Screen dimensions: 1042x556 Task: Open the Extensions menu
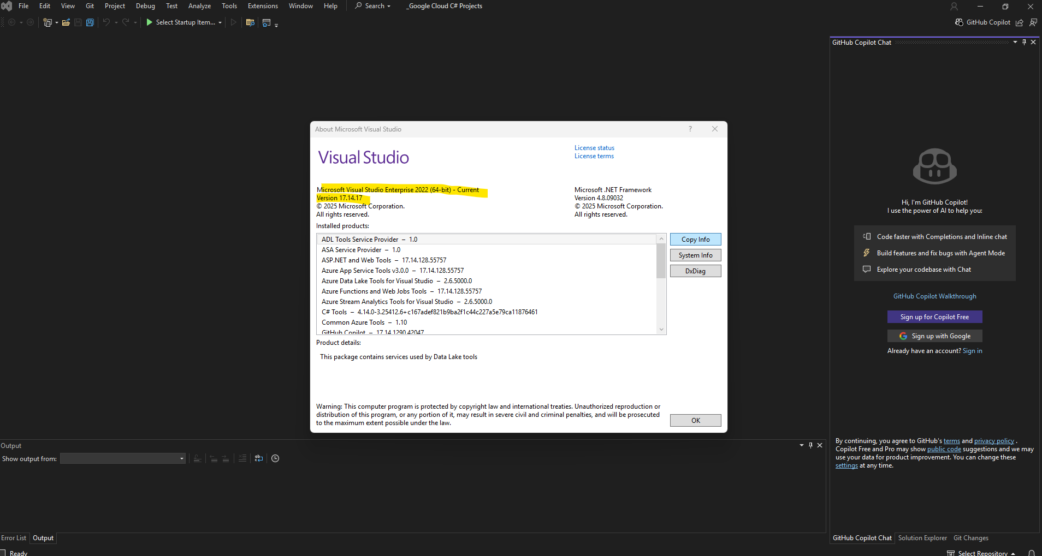point(263,6)
